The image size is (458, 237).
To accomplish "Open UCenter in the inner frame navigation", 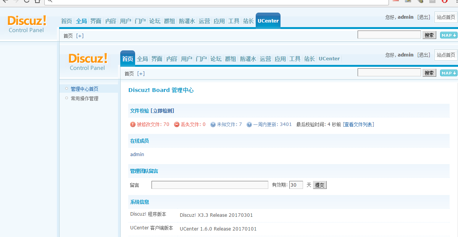I will 329,59.
